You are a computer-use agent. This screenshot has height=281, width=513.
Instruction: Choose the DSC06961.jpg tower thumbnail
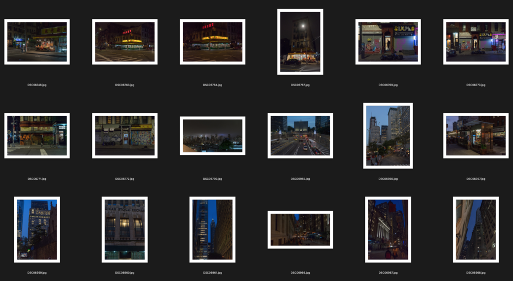212,230
